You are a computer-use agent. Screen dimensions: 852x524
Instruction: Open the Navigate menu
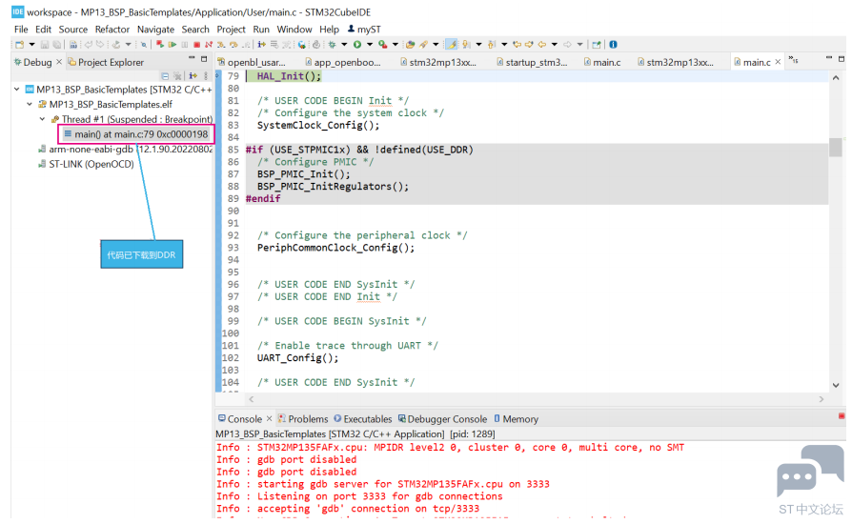(155, 30)
